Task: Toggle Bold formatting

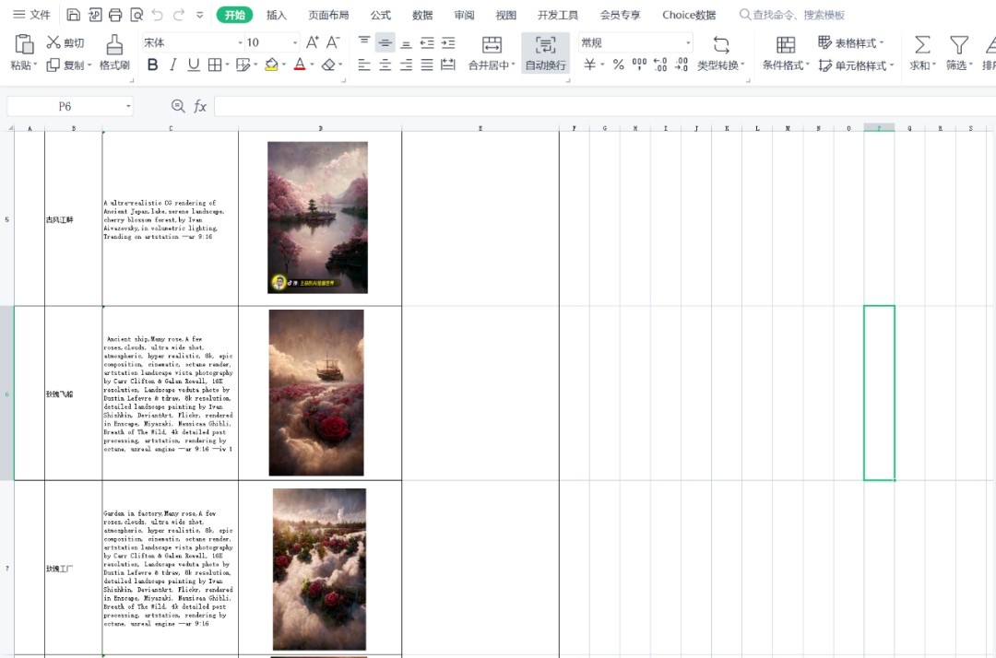Action: pyautogui.click(x=152, y=65)
